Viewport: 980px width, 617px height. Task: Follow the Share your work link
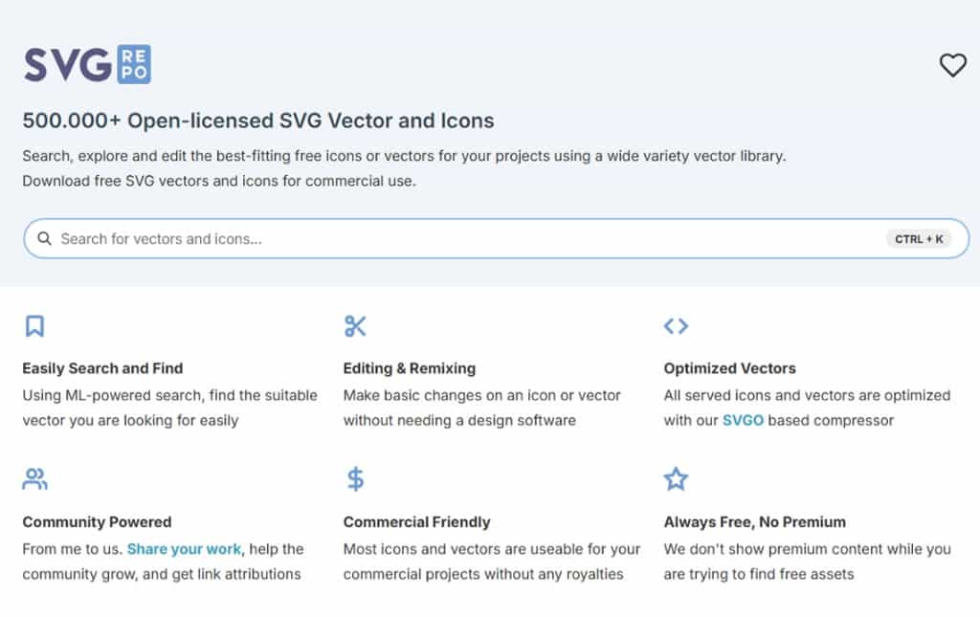(184, 549)
